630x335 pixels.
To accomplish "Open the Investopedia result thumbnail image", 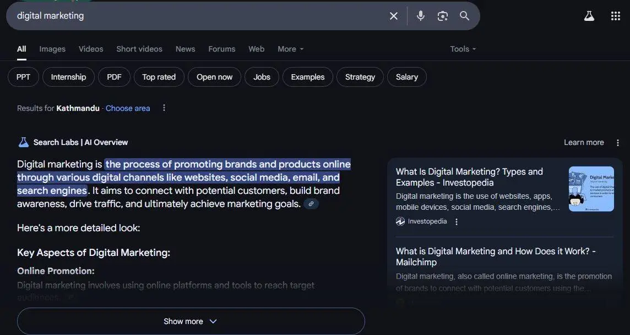I will [591, 189].
